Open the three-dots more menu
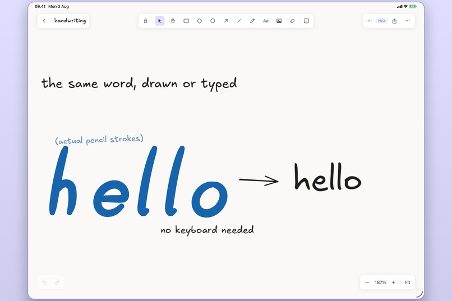 407,21
